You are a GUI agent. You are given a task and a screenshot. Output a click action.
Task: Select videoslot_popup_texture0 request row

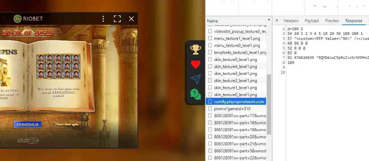click(236, 31)
